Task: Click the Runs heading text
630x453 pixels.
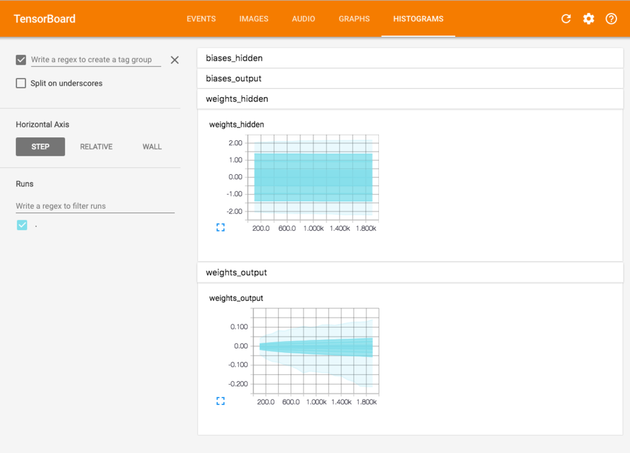Action: pyautogui.click(x=25, y=183)
